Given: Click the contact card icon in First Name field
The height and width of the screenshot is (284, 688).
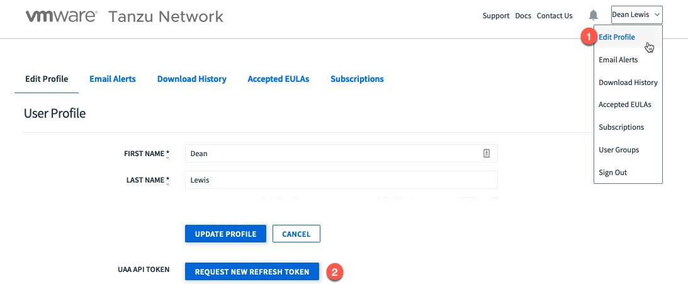Looking at the screenshot, I should 486,153.
